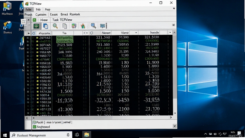The height and width of the screenshot is (138, 245).
Task: Open the Mecthees desktop icon
Action: click(7, 9)
